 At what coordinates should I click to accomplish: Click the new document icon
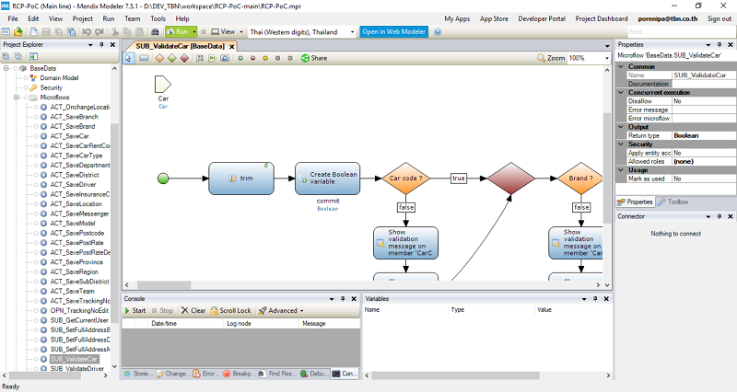pyautogui.click(x=34, y=32)
